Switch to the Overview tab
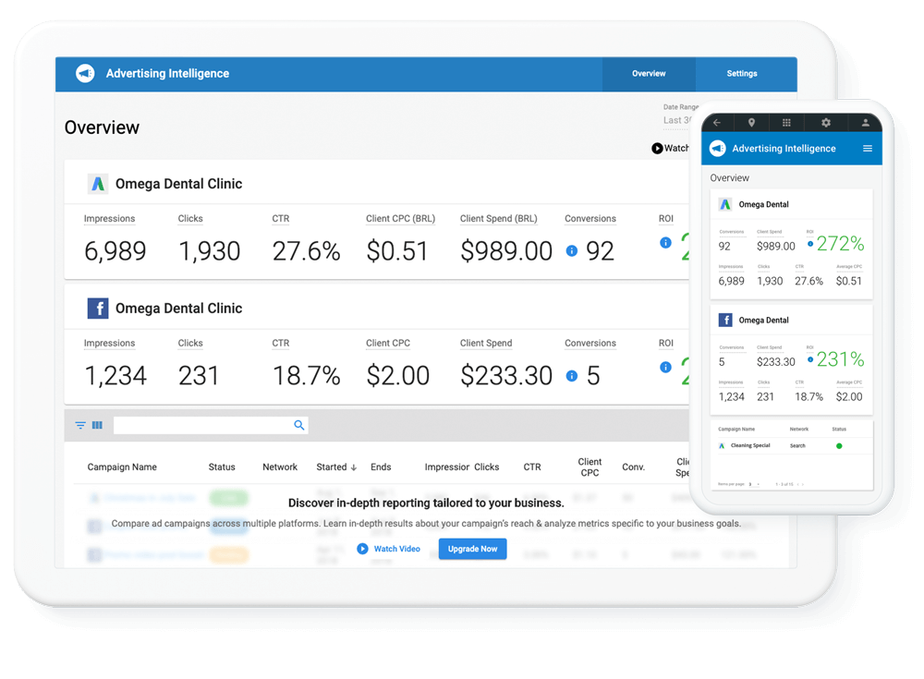Screen dimensions: 924x679 pyautogui.click(x=649, y=74)
